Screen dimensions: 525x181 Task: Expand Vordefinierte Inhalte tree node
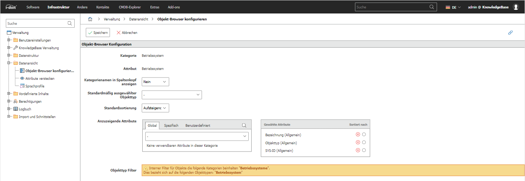pyautogui.click(x=8, y=94)
